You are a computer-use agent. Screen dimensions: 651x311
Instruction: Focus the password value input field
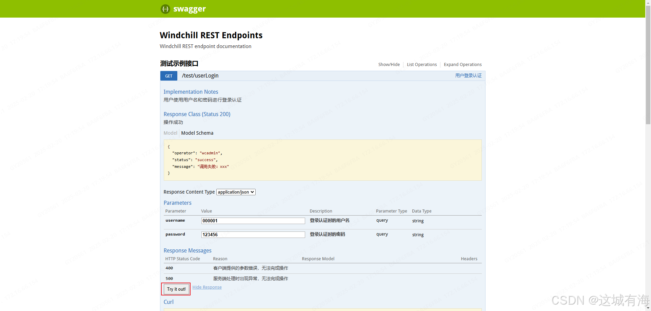(x=253, y=235)
